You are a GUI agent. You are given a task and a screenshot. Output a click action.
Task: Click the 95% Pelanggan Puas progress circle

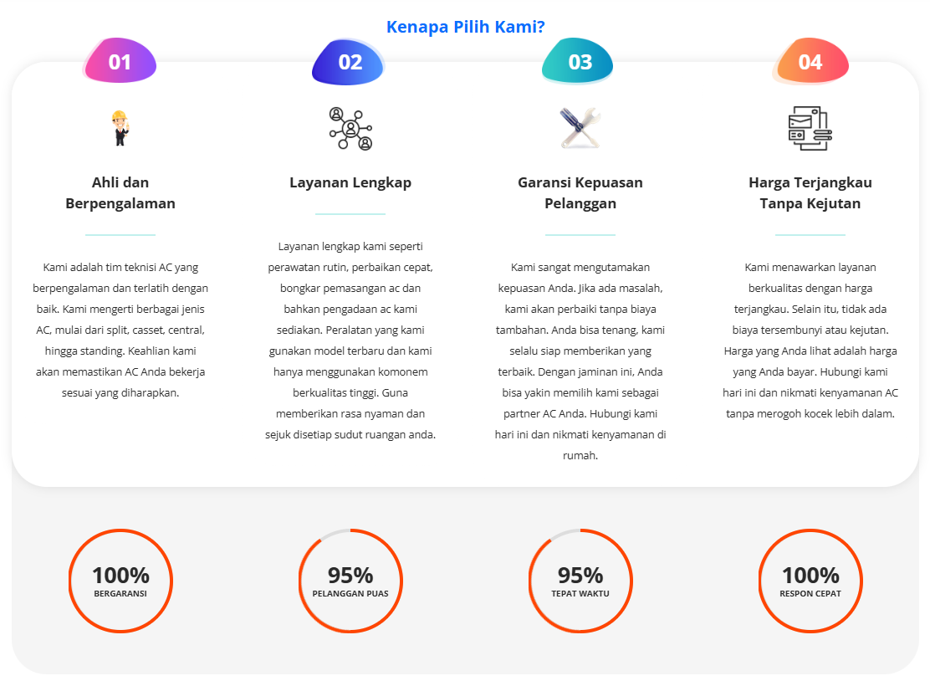[x=350, y=581]
